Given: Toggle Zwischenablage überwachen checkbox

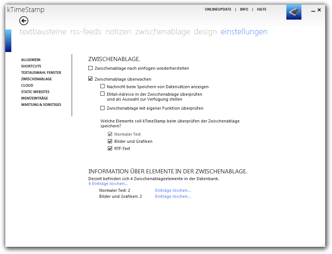Looking at the screenshot, I should pos(91,79).
